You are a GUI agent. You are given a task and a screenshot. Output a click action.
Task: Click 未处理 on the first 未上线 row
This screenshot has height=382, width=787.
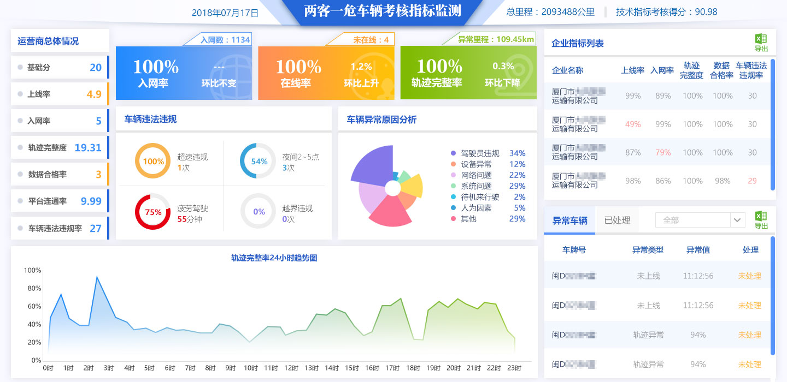tap(749, 276)
